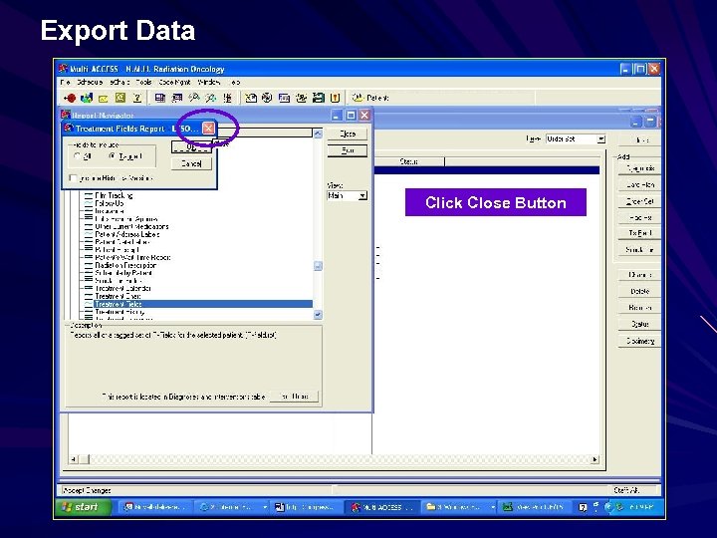717x538 pixels.
Task: Click the Order Set add button
Action: pos(640,201)
